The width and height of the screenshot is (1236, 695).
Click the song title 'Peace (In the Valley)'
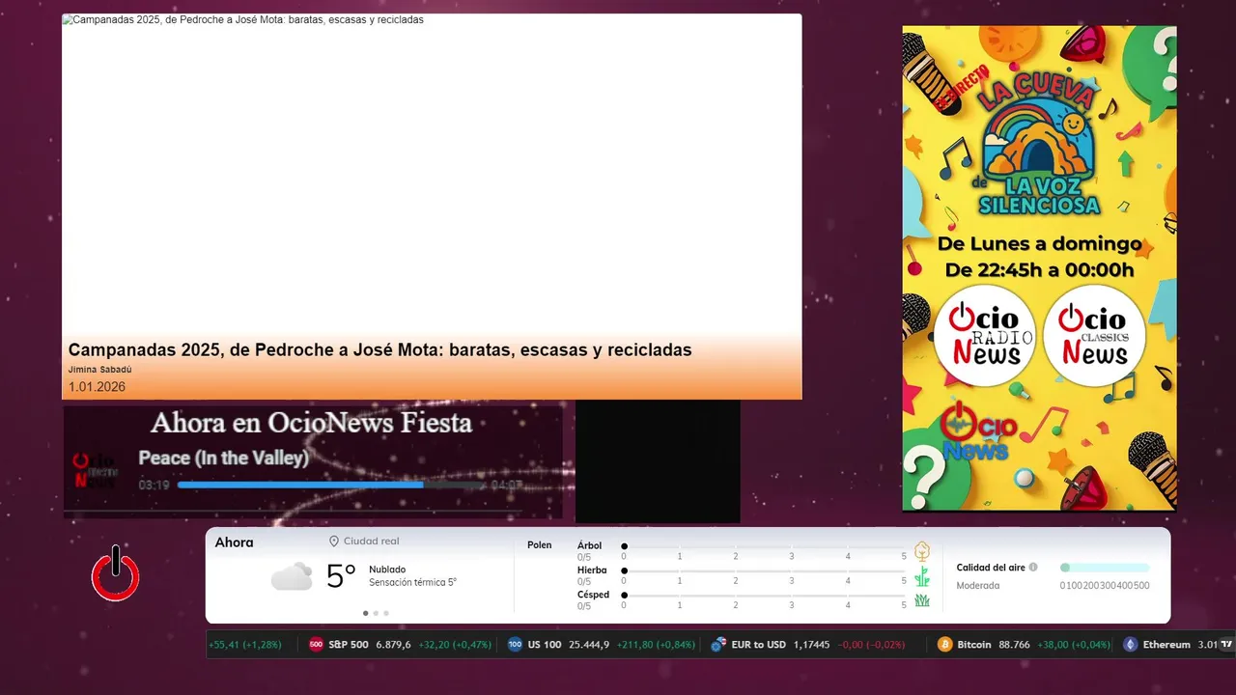(223, 459)
